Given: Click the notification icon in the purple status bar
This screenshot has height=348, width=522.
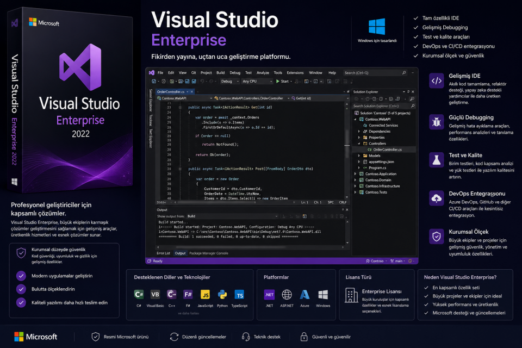Looking at the screenshot, I should pyautogui.click(x=410, y=261).
